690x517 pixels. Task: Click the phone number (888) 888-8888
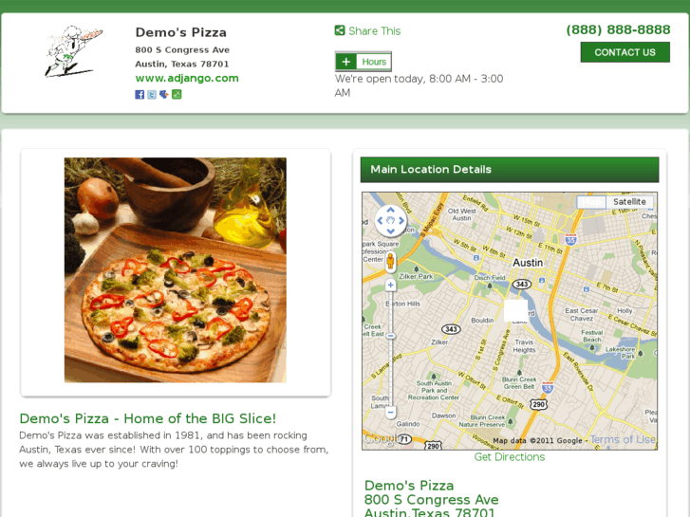click(x=618, y=30)
